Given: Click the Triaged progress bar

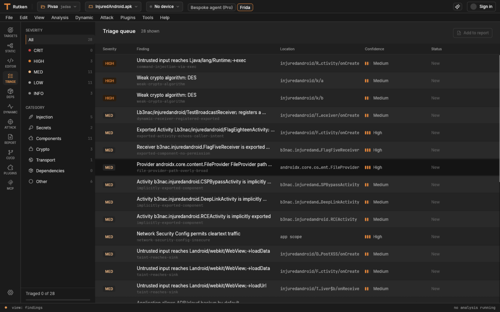Looking at the screenshot, I should 58,300.
